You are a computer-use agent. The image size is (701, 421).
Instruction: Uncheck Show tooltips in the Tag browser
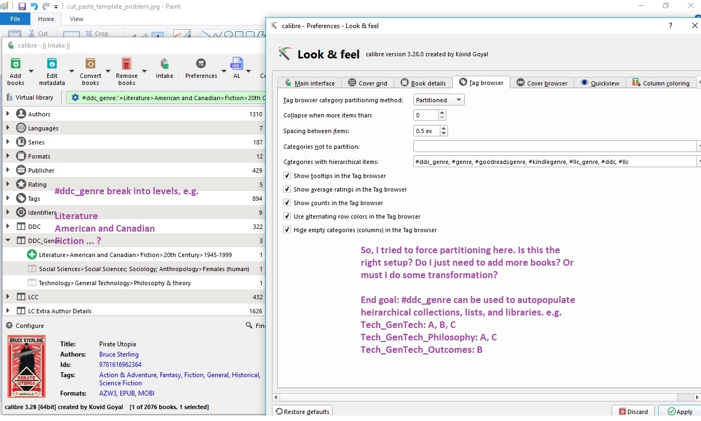click(x=287, y=176)
